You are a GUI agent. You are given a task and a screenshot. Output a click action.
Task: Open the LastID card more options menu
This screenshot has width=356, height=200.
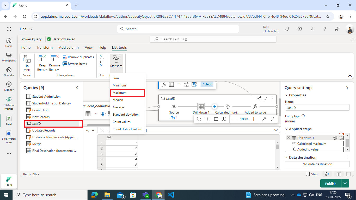[273, 98]
